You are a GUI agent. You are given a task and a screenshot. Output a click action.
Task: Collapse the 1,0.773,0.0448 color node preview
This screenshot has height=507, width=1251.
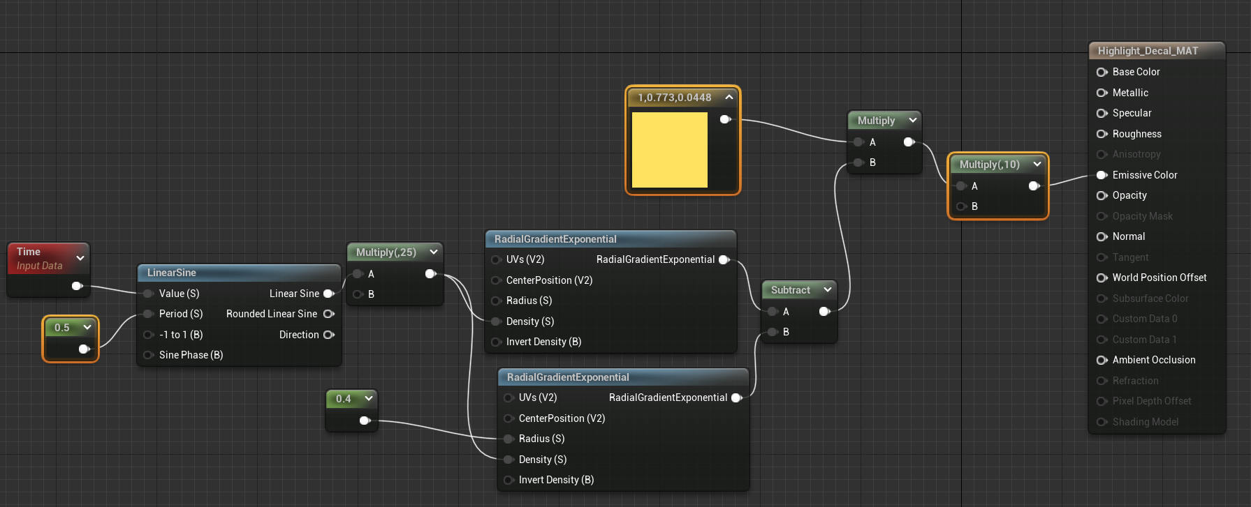[729, 98]
